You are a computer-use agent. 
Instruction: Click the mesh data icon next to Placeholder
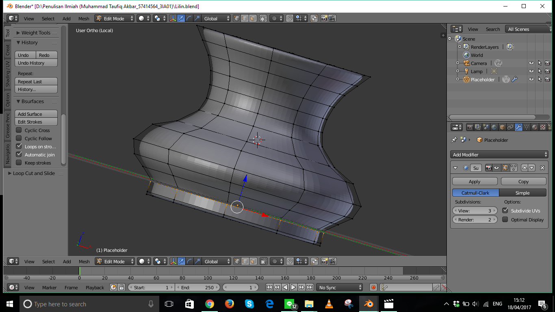(x=506, y=80)
